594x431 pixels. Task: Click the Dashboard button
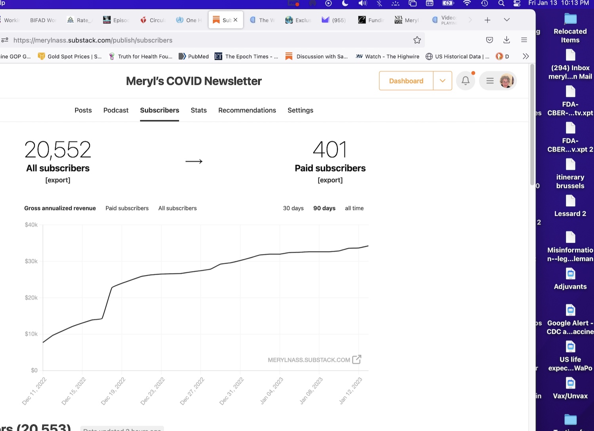click(x=406, y=81)
